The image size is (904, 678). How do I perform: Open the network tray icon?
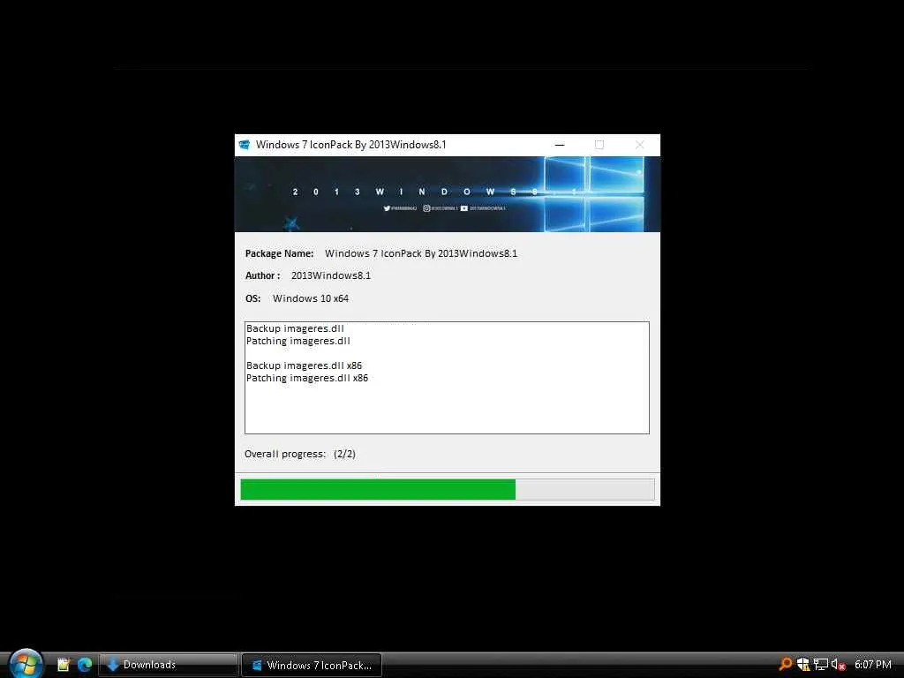pos(821,664)
